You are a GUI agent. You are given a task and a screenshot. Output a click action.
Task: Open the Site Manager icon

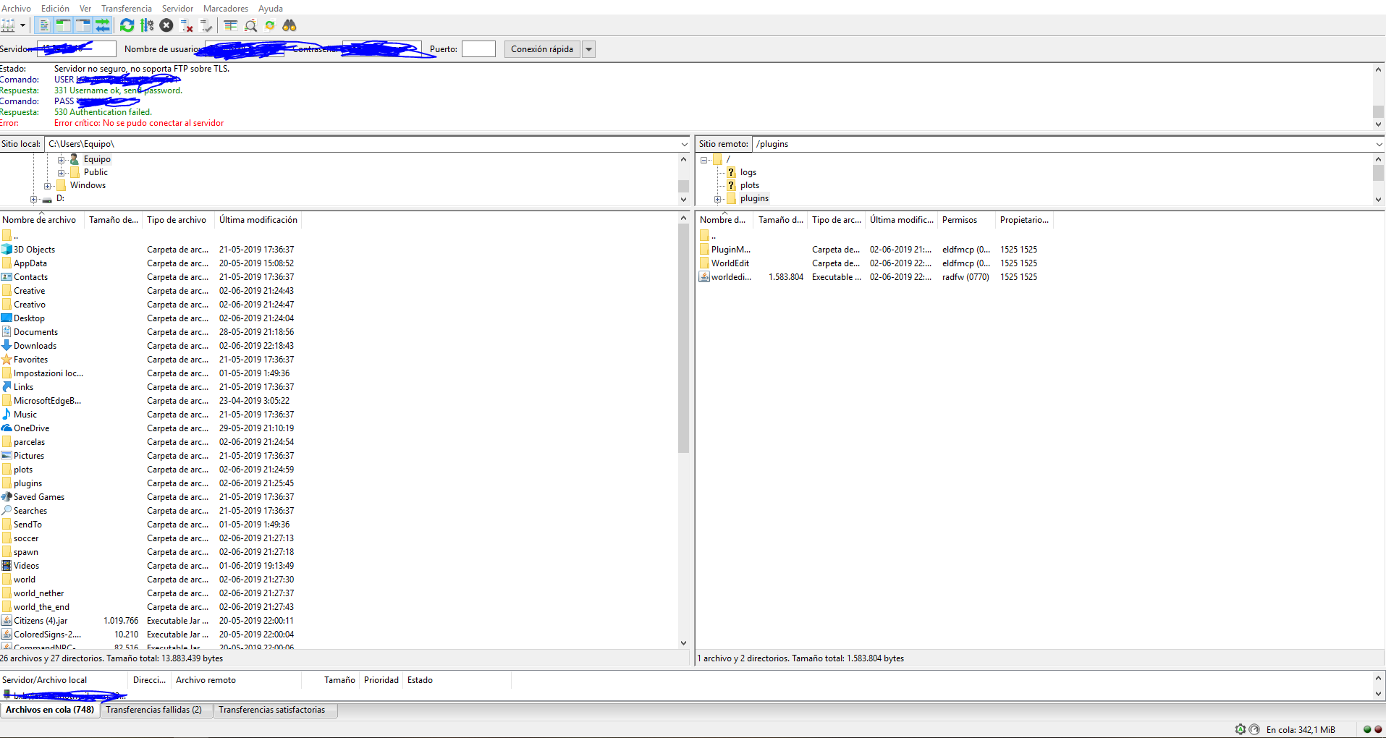click(x=8, y=25)
